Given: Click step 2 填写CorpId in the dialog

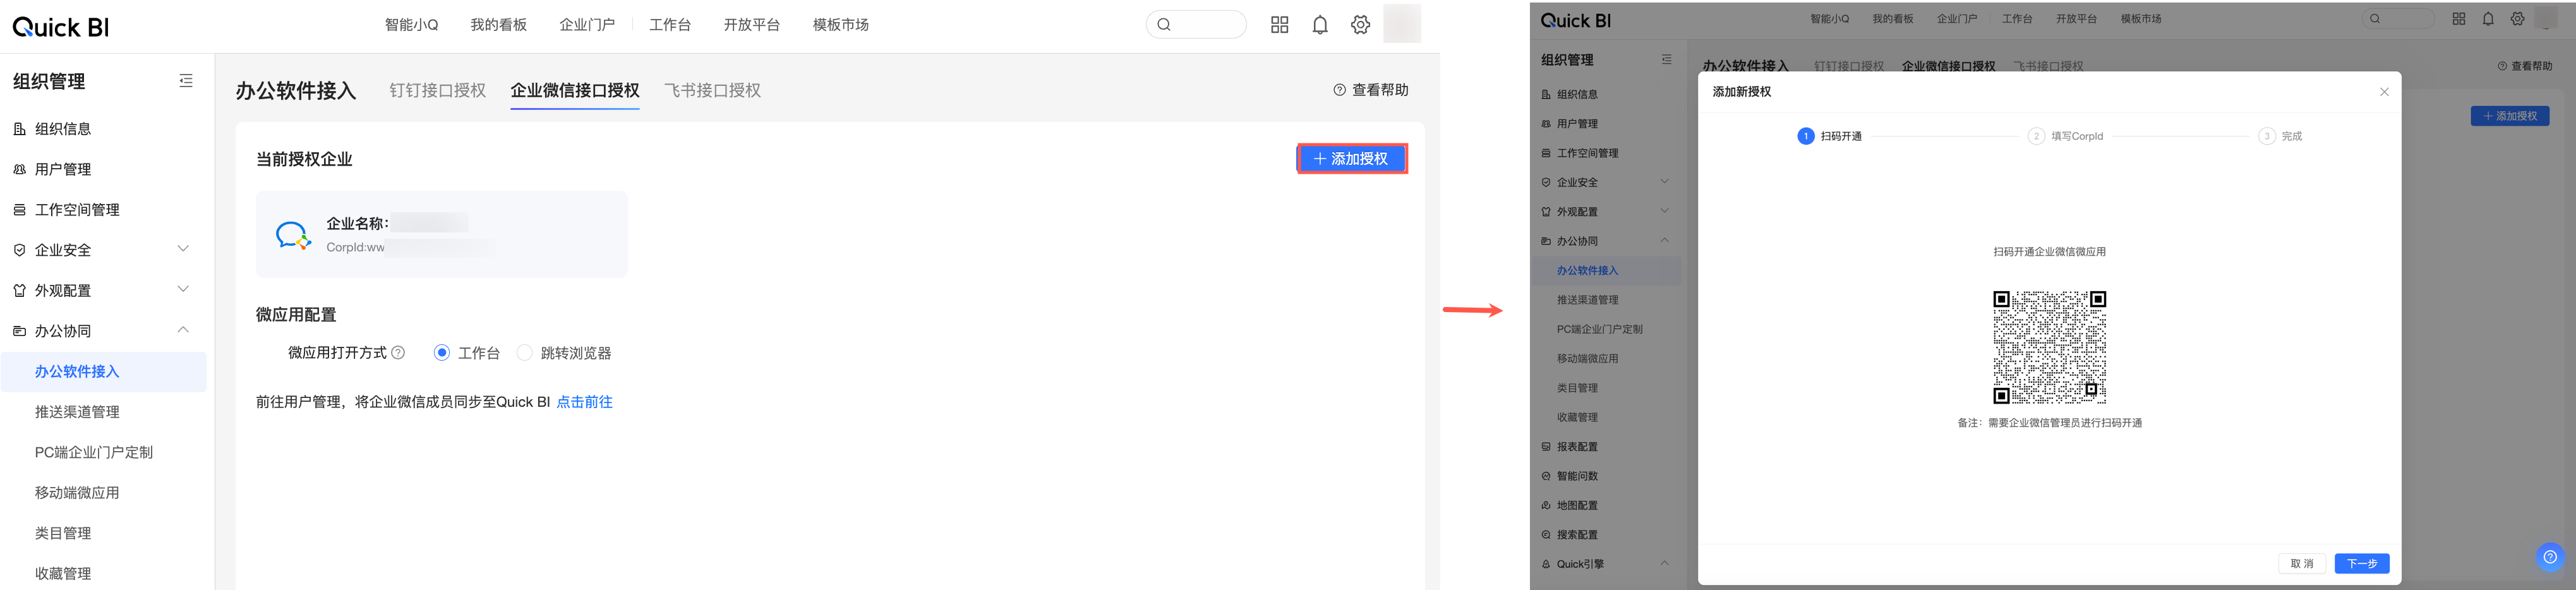Looking at the screenshot, I should click(2066, 136).
